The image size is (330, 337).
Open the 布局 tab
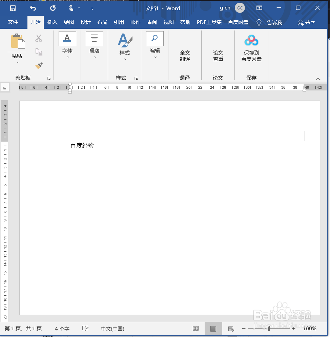click(102, 22)
